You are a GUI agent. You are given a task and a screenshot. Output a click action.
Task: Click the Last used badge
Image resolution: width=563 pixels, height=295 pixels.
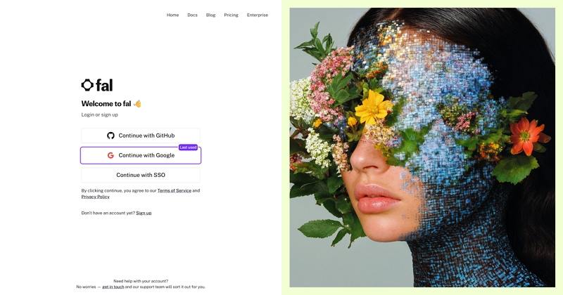pos(188,147)
